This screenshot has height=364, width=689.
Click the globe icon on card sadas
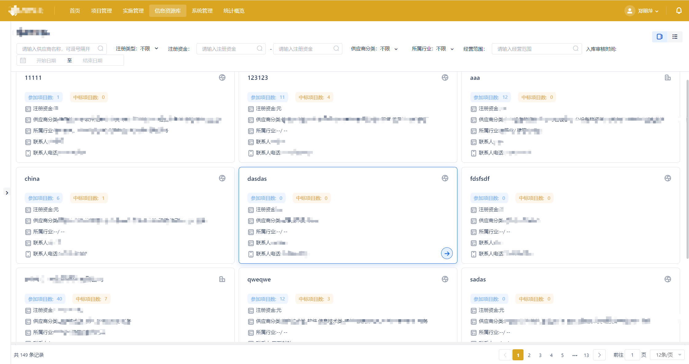point(667,279)
